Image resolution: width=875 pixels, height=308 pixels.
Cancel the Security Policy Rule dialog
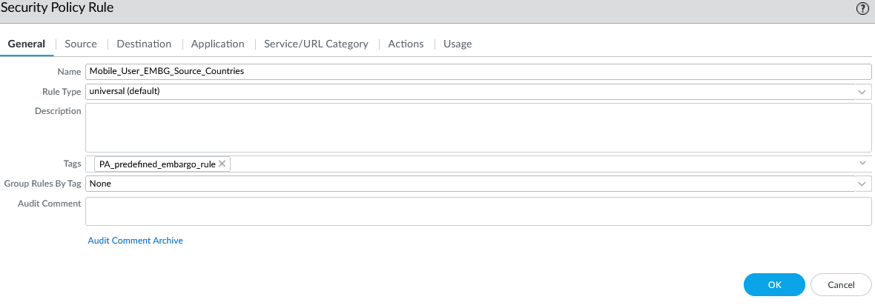[840, 284]
